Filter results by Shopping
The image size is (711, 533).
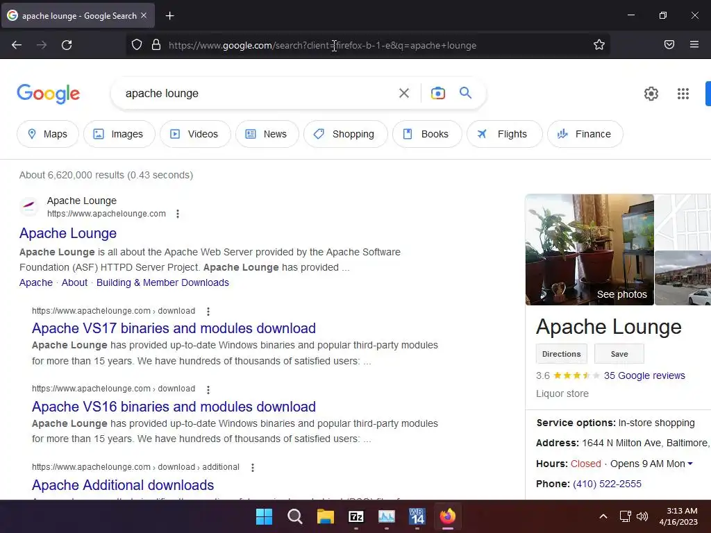[x=346, y=134]
